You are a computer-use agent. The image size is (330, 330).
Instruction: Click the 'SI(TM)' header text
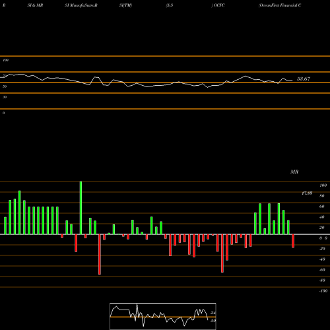click(125, 5)
